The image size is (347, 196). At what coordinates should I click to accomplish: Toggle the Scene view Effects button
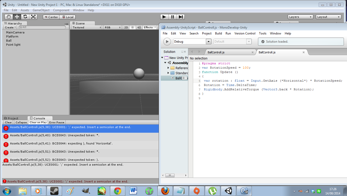(x=148, y=27)
